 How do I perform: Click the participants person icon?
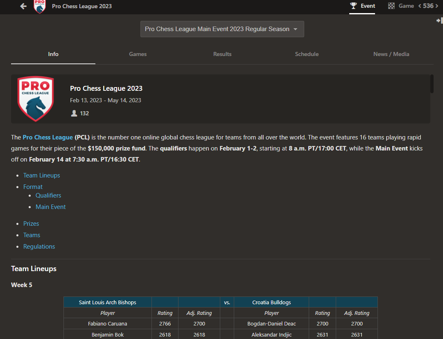74,113
